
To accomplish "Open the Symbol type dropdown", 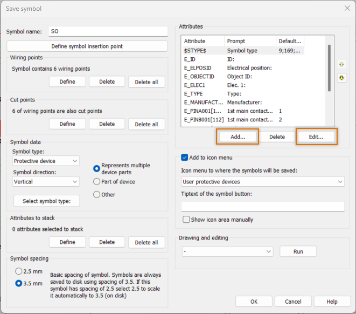I will tap(46, 161).
